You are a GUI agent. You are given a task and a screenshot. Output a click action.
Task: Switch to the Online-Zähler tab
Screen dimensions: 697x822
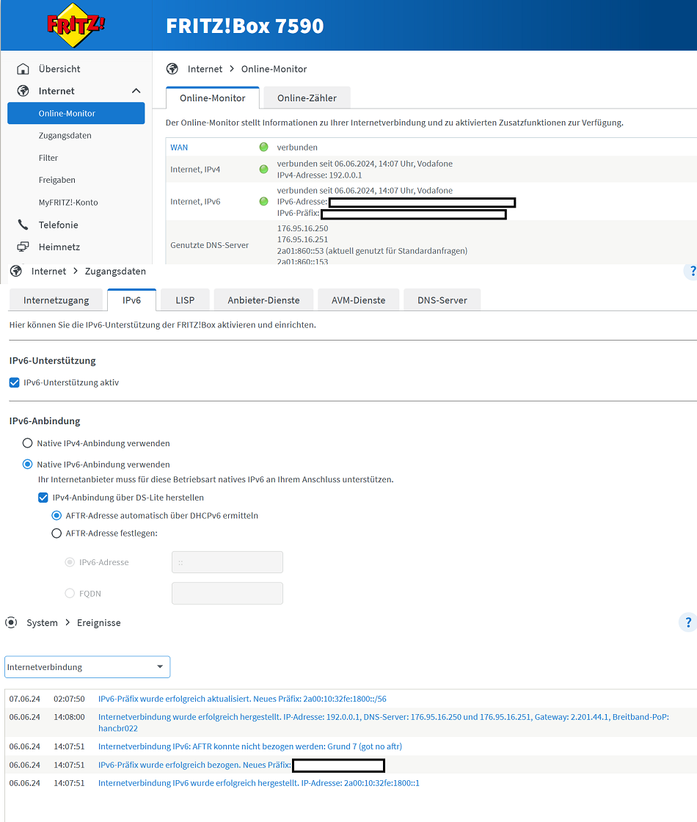click(307, 98)
